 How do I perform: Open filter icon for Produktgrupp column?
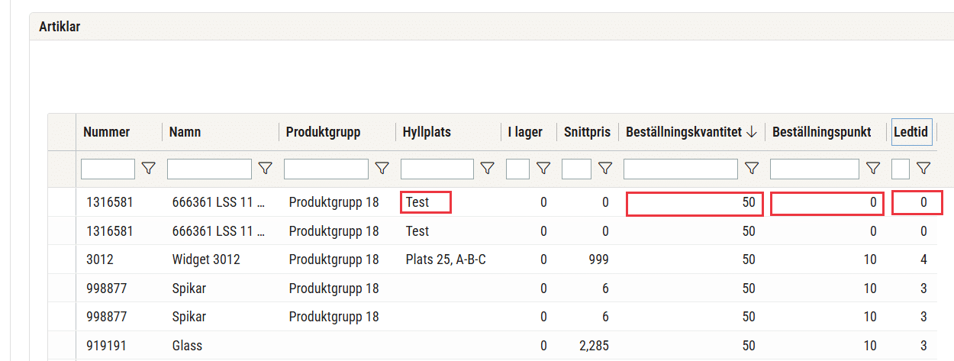[x=382, y=169]
